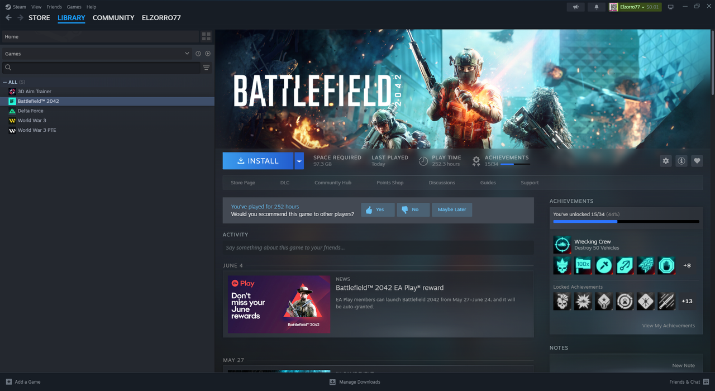Open the View menu
The width and height of the screenshot is (715, 391).
[x=36, y=7]
